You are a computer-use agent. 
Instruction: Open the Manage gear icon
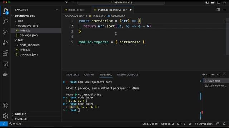coord(5,116)
